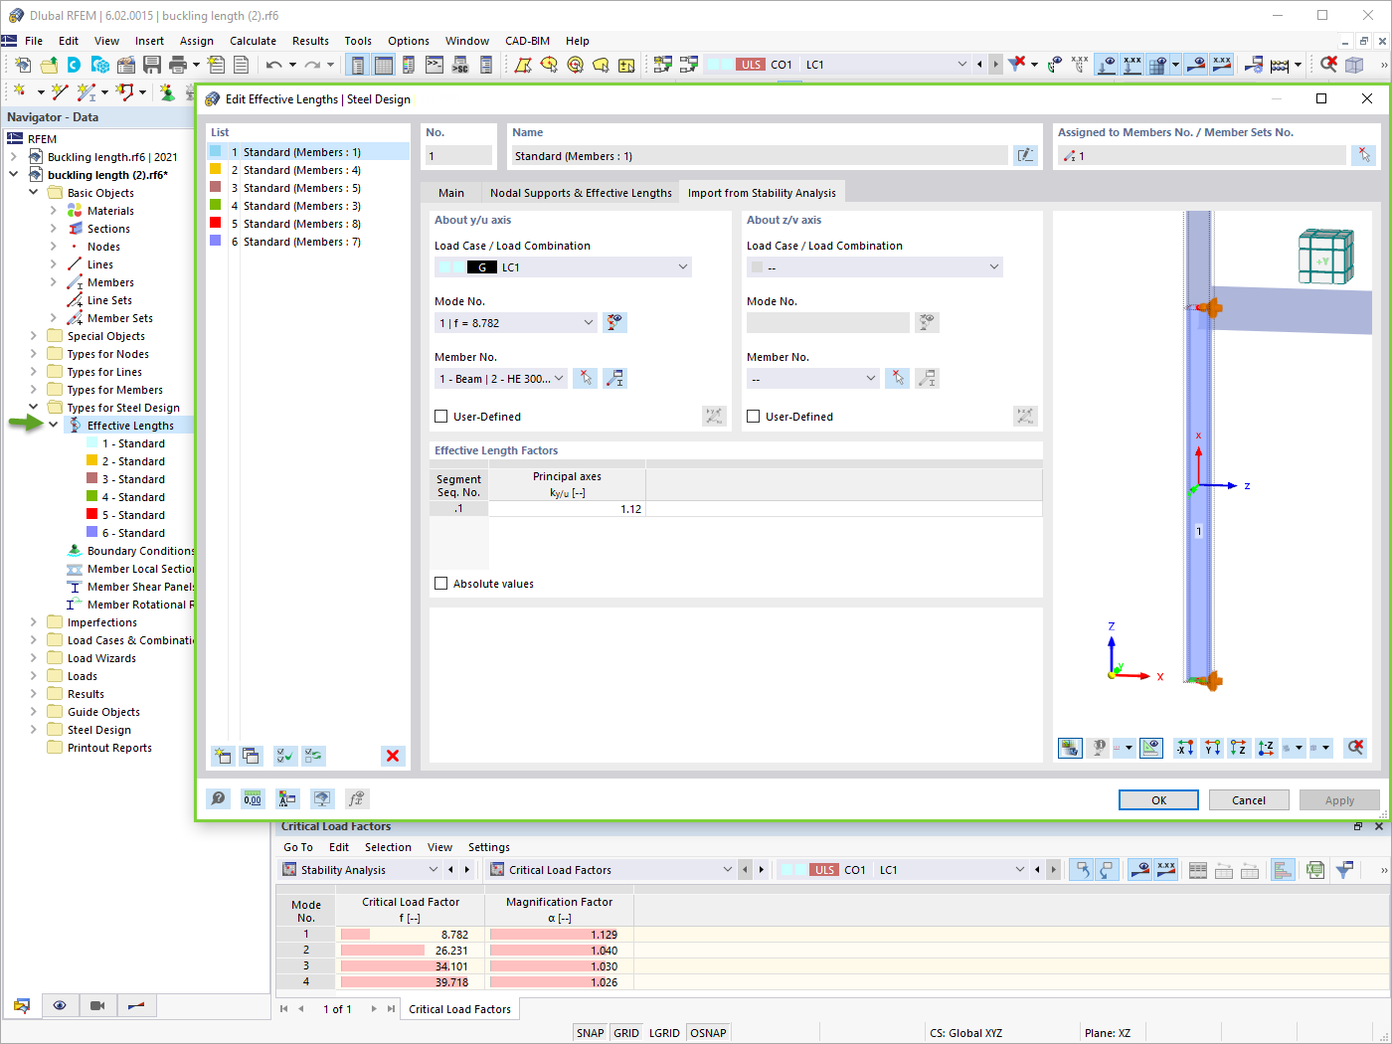The image size is (1392, 1044).
Task: Enable the Absolute values checkbox
Action: click(x=441, y=584)
